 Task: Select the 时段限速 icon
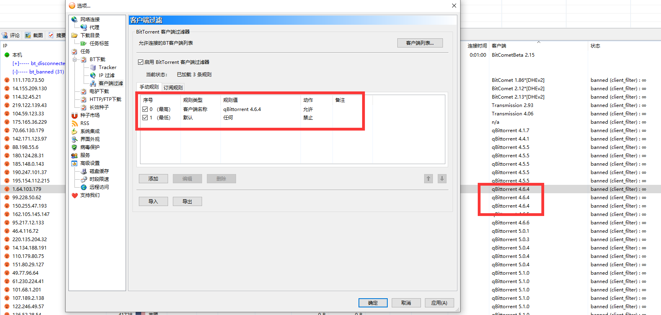[84, 179]
